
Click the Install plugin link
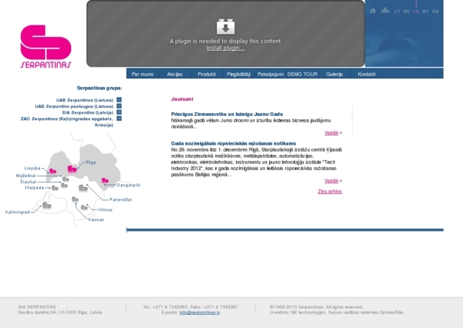(x=225, y=48)
